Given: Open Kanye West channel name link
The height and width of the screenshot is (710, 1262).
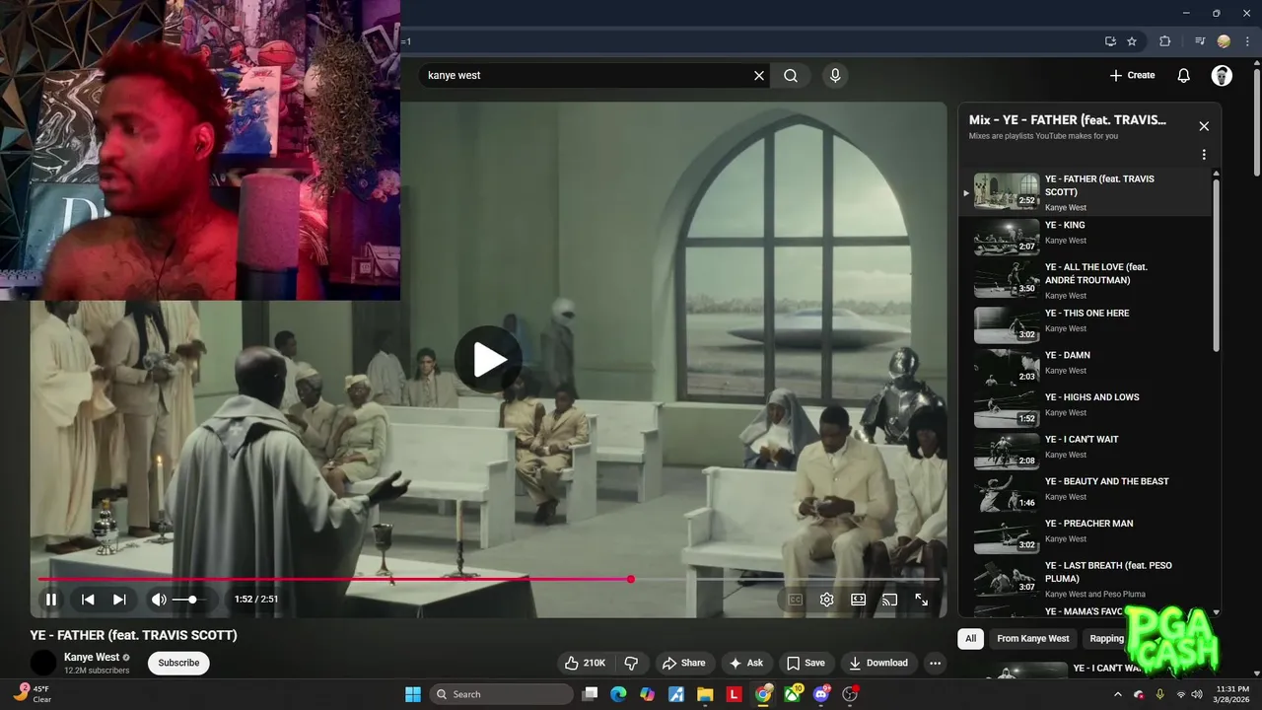Looking at the screenshot, I should (92, 657).
